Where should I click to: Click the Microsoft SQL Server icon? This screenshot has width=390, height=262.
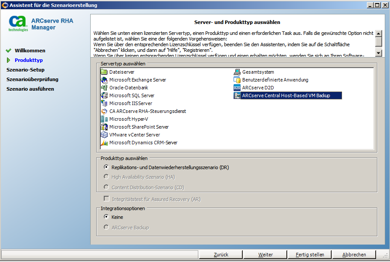point(104,95)
